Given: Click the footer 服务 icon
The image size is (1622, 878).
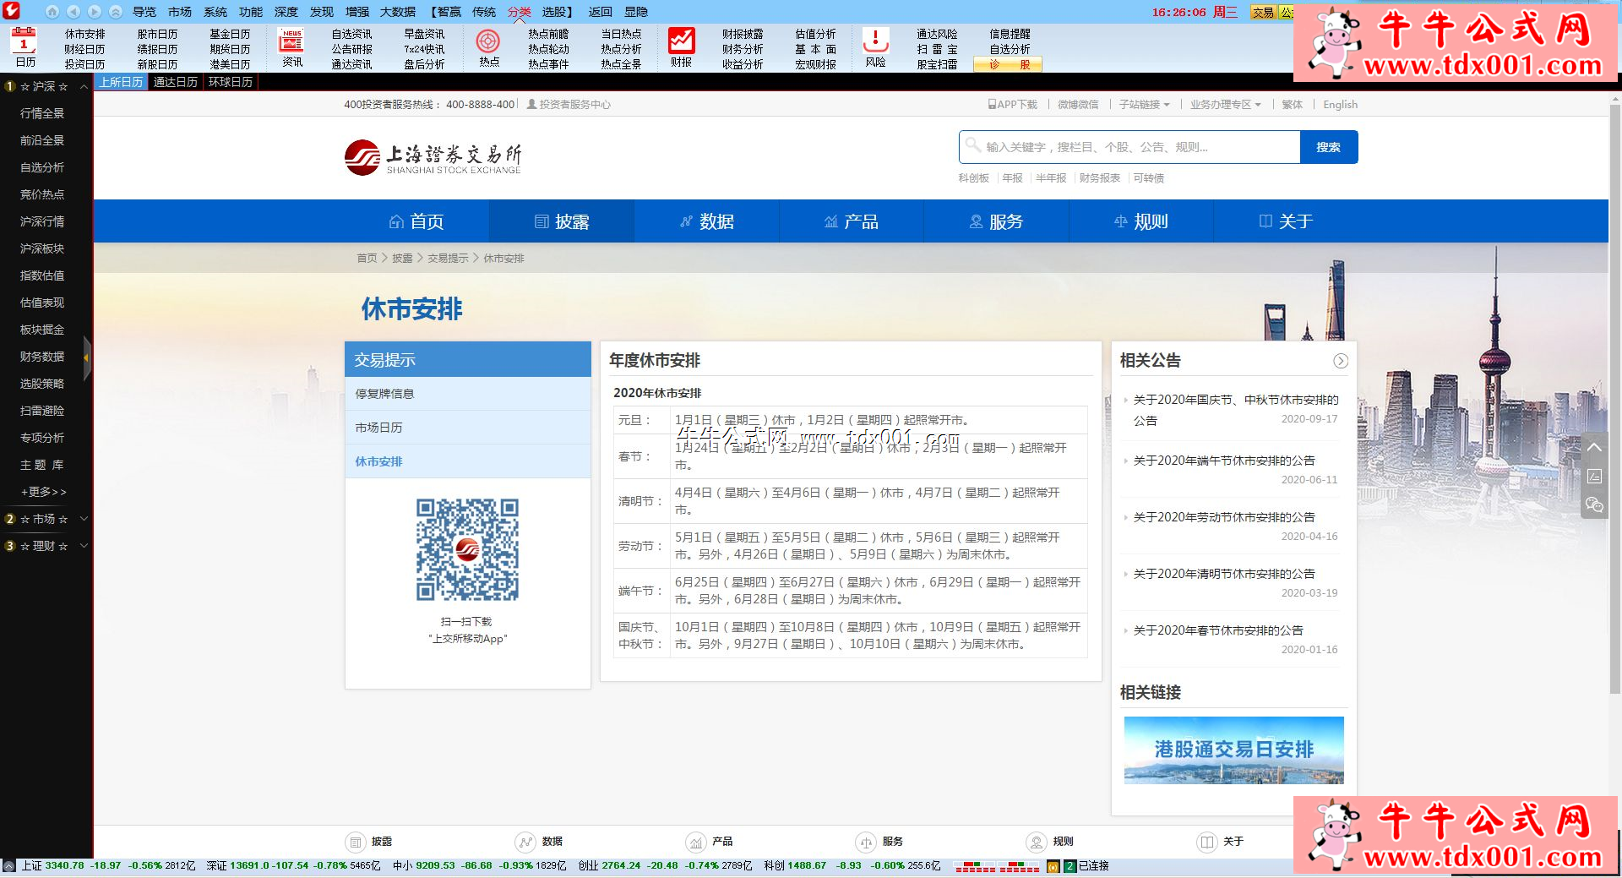Looking at the screenshot, I should (x=866, y=842).
